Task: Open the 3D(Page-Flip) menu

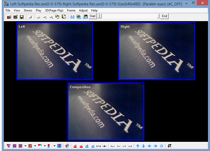Action: [x=54, y=10]
